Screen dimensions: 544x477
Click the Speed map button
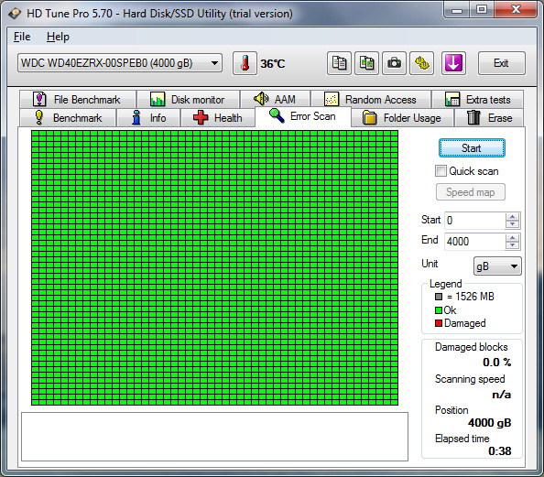(x=470, y=192)
